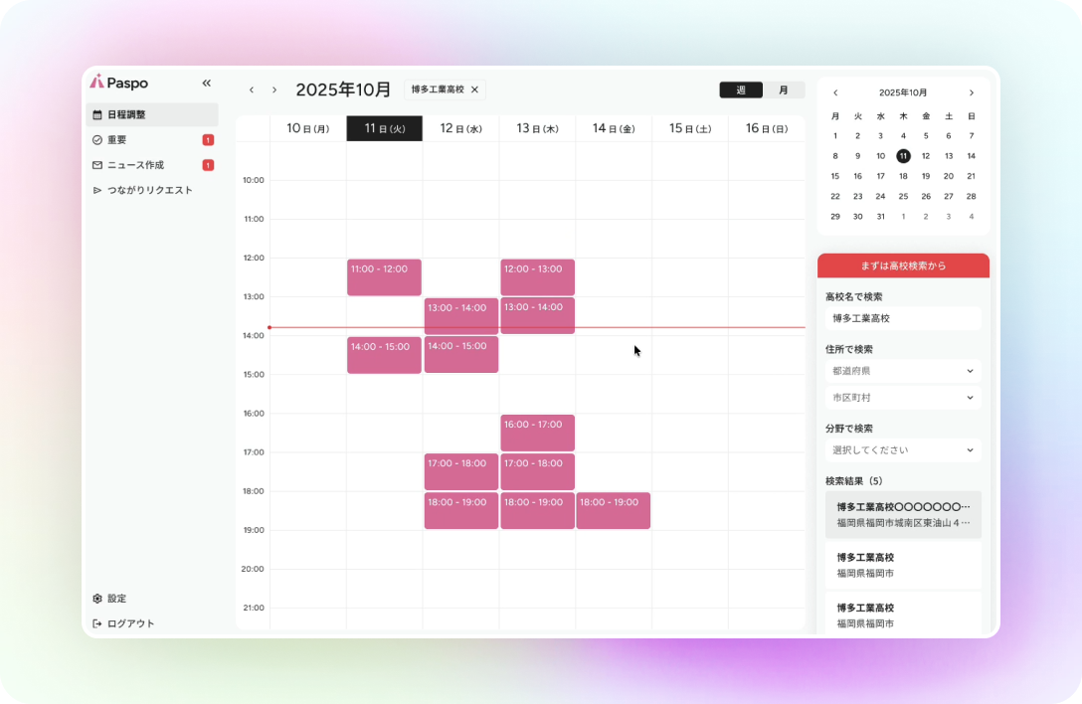Open the 分野で検索 選択してください dropdown
Viewport: 1082px width, 704px height.
tap(903, 450)
